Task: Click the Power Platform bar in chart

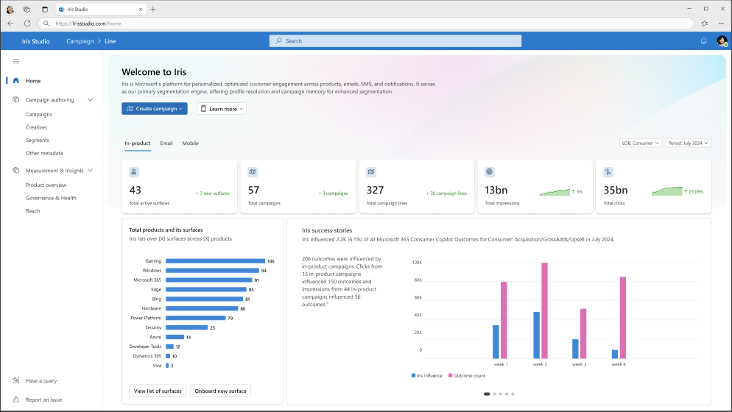Action: click(196, 318)
